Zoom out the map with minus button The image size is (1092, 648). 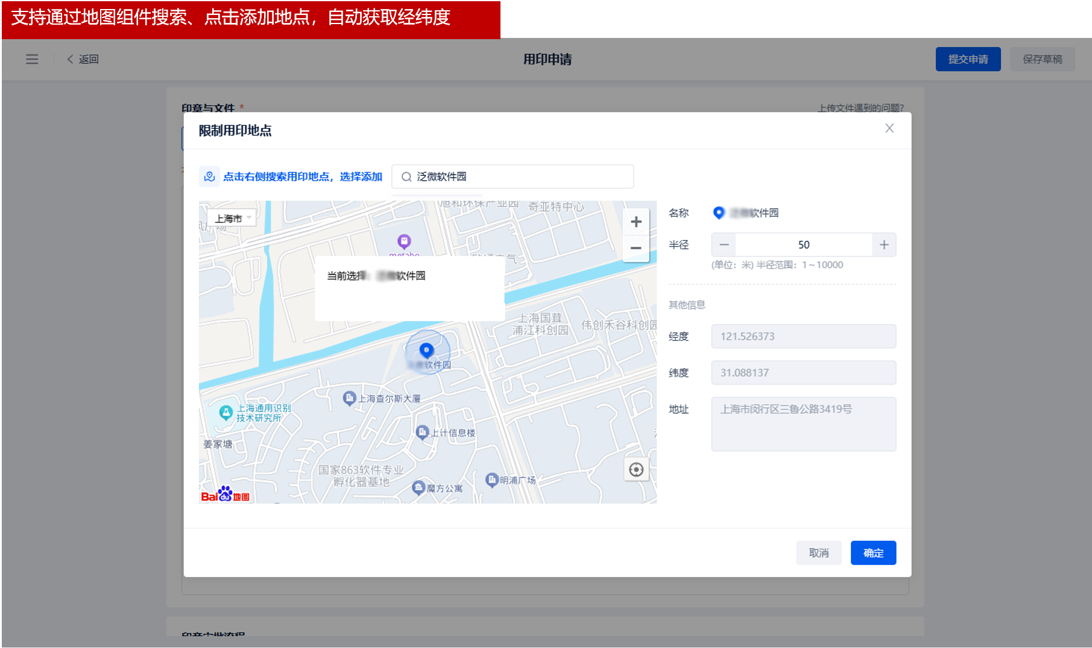pos(636,248)
